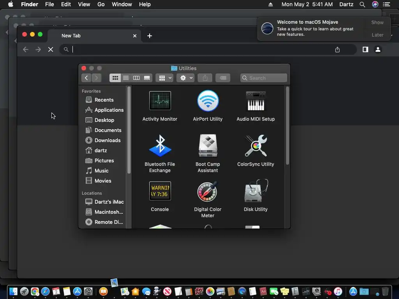This screenshot has height=299, width=399.
Task: Open Applications in Finder sidebar
Action: click(104, 110)
